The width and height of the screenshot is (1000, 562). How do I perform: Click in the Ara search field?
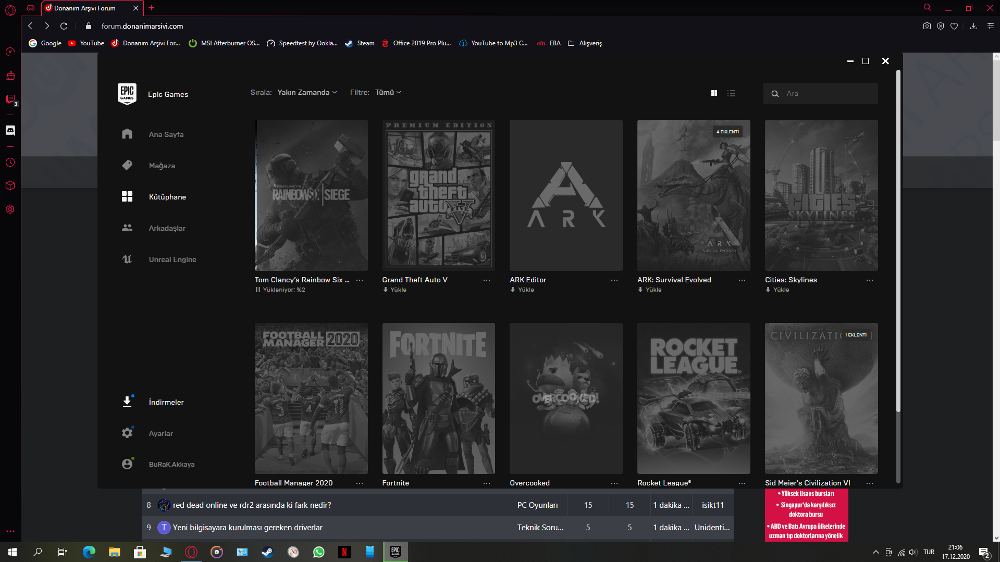point(821,94)
